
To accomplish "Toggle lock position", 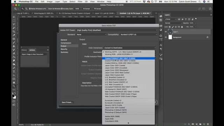I will [x=176, y=27].
